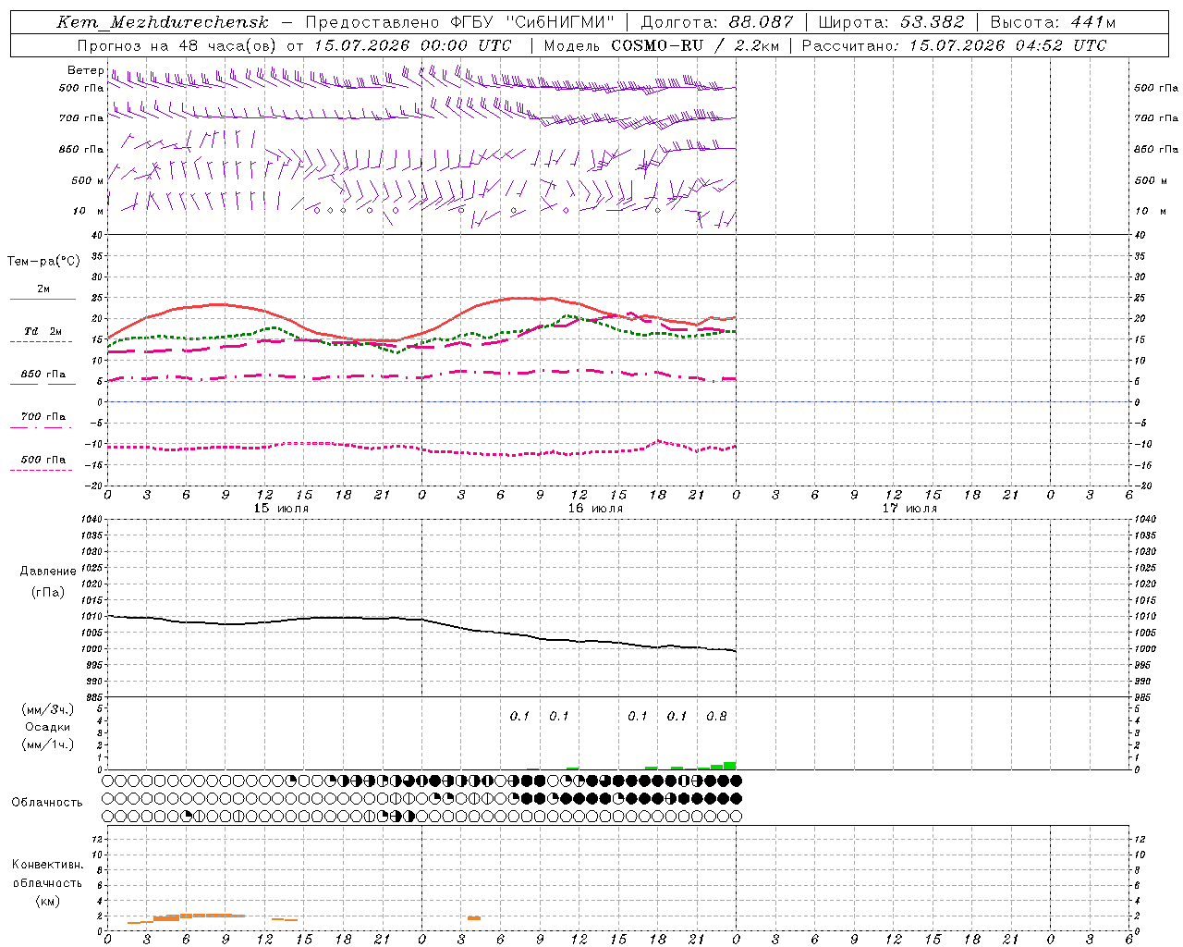
Task: Click the 16 июля date label
Action: pyautogui.click(x=595, y=509)
